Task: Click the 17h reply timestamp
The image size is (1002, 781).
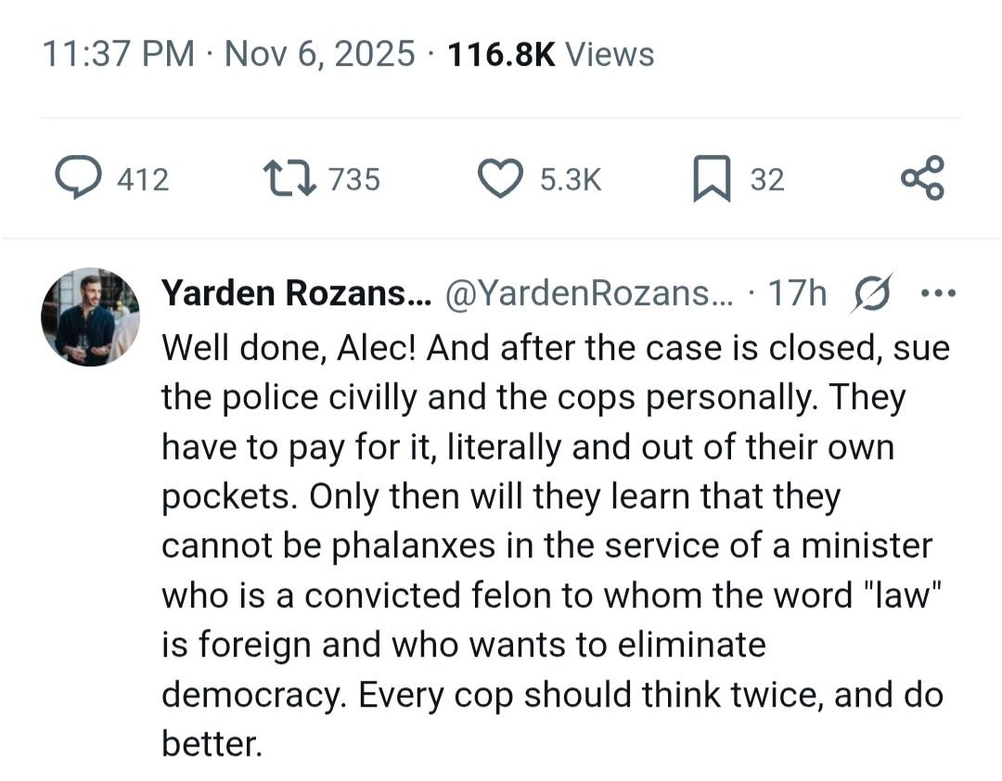Action: click(x=797, y=293)
